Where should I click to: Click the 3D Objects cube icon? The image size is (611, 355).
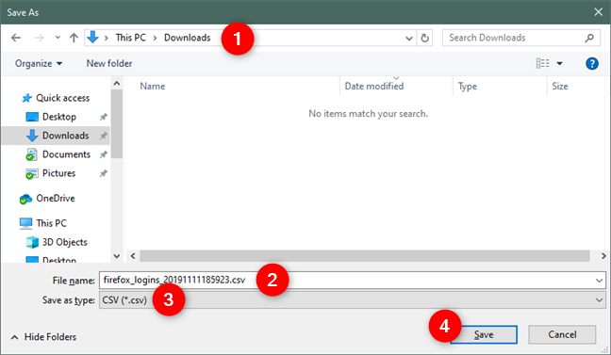tap(32, 242)
